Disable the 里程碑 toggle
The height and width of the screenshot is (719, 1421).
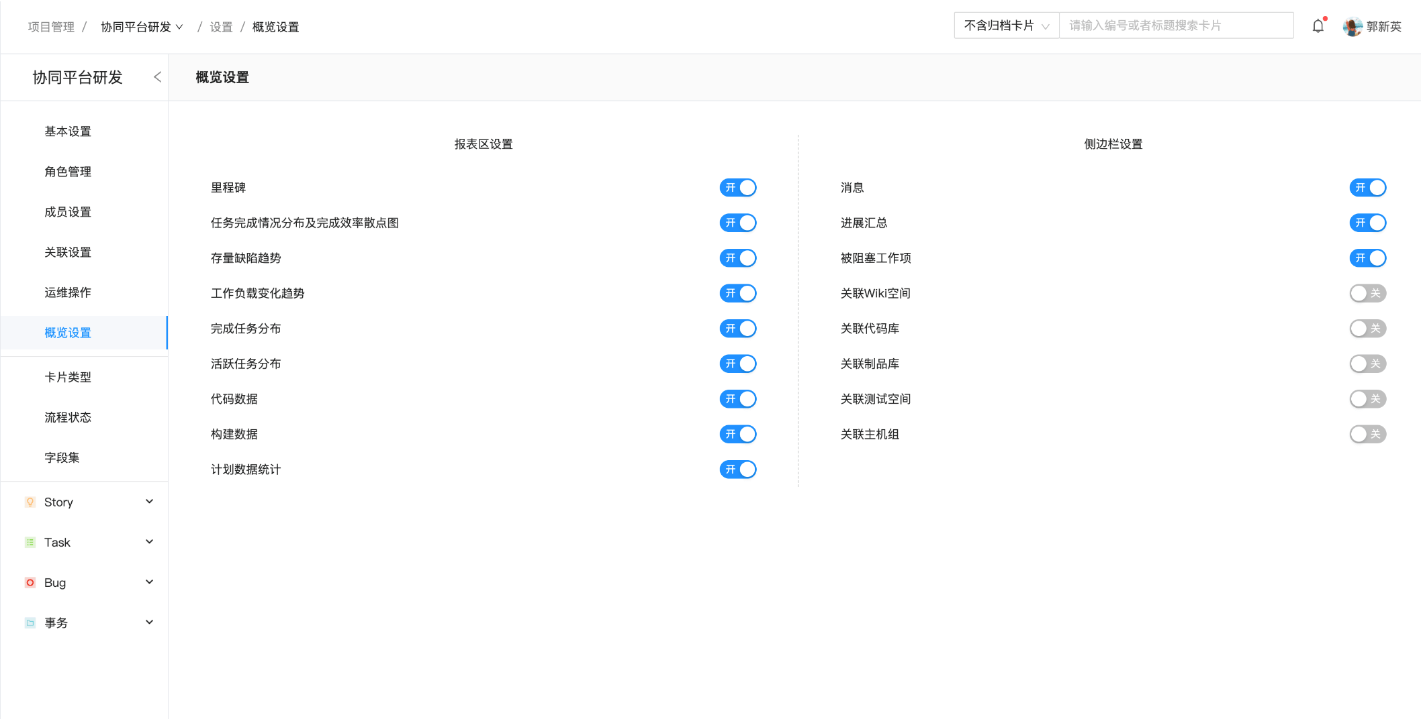pos(737,188)
